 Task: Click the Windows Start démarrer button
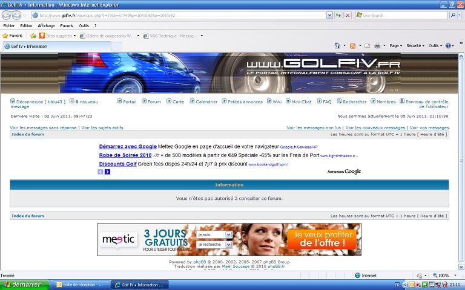[24, 285]
